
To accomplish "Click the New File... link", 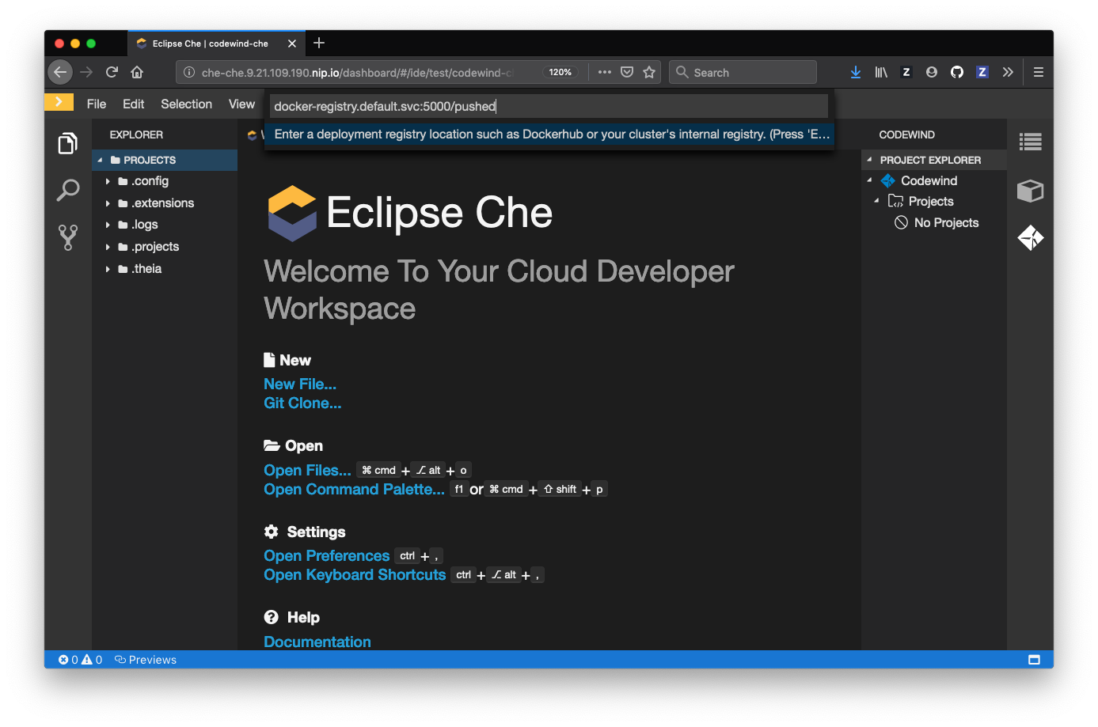I will (x=300, y=384).
